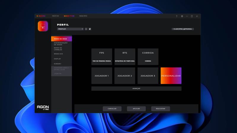Expand the PROFILE1 dropdown
The height and width of the screenshot is (133, 237).
click(x=70, y=29)
